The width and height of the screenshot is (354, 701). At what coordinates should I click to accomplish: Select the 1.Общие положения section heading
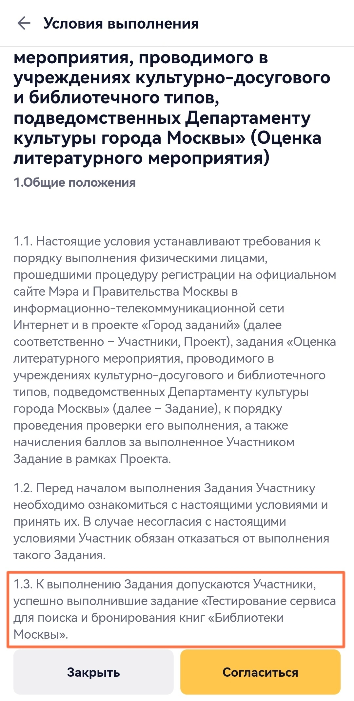point(74,182)
